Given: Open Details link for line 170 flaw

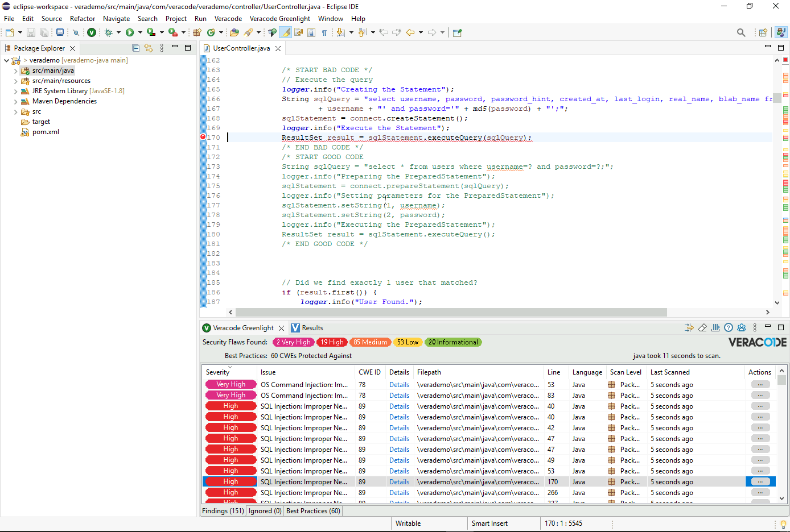Looking at the screenshot, I should point(399,482).
